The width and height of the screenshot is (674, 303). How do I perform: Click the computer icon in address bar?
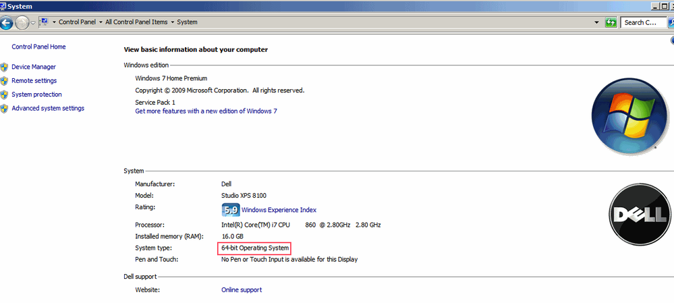pyautogui.click(x=45, y=22)
